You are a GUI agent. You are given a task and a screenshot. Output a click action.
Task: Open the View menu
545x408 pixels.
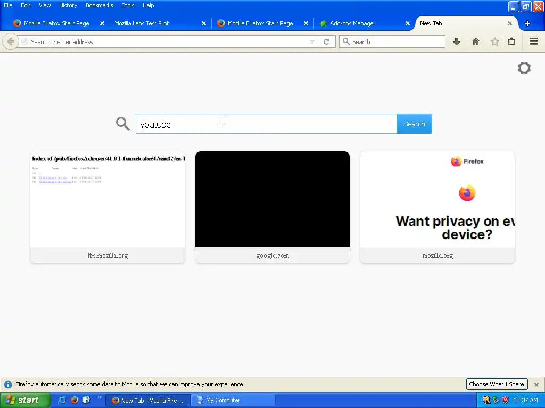(x=45, y=5)
